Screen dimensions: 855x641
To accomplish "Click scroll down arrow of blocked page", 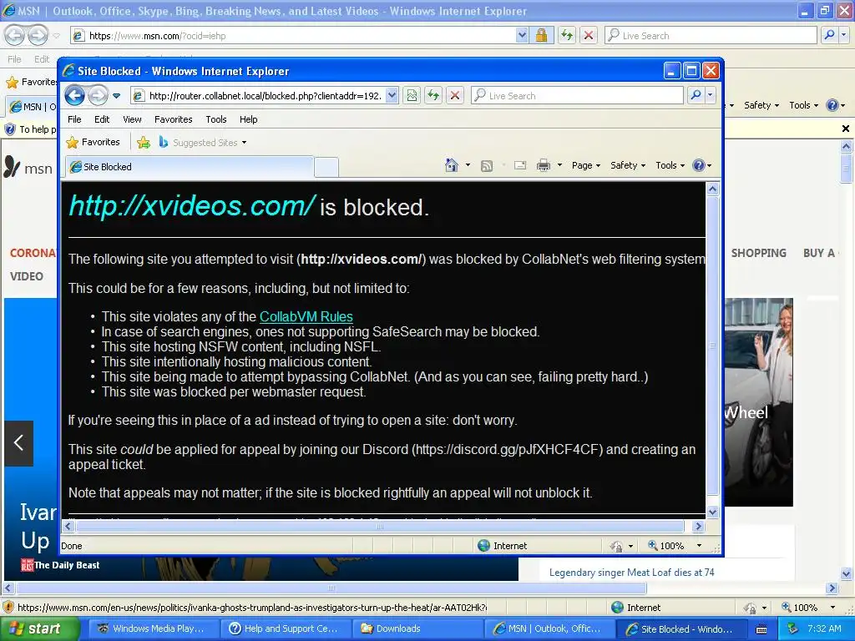I will click(712, 512).
